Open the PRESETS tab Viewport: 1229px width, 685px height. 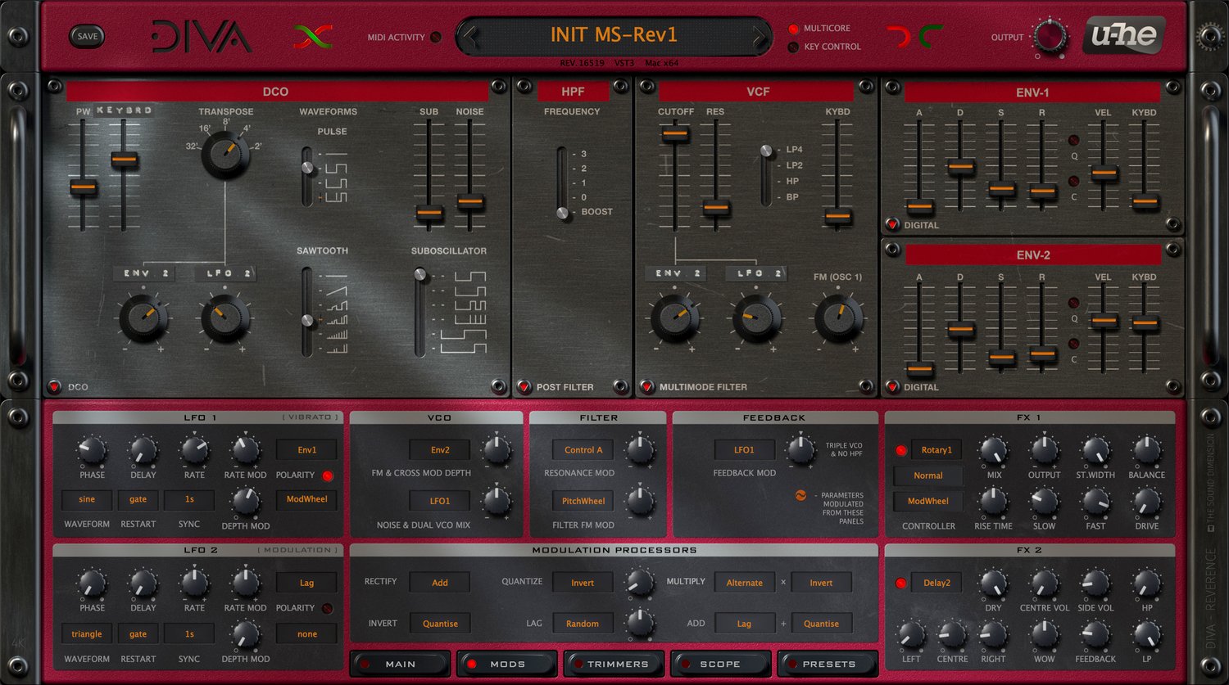tap(828, 664)
